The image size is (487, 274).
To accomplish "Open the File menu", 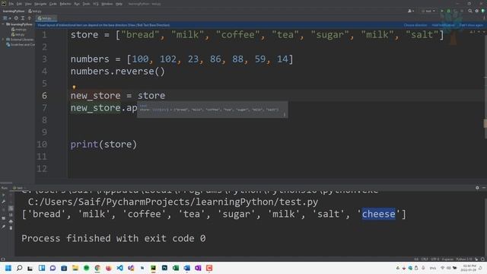I will 11,4.
